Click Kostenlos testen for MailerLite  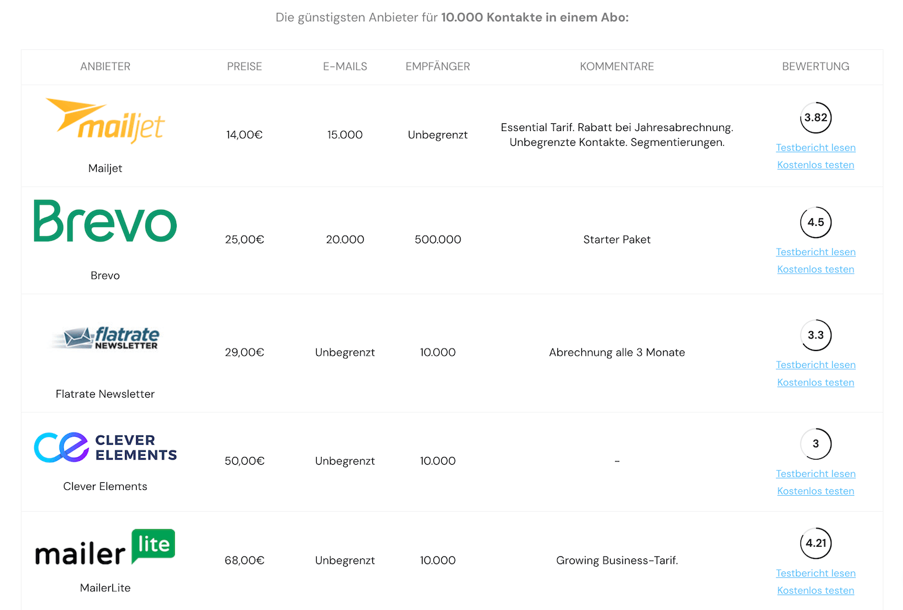point(816,591)
